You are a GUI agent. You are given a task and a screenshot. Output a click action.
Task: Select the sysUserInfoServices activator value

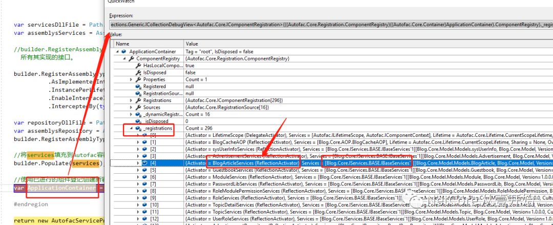click(369, 149)
